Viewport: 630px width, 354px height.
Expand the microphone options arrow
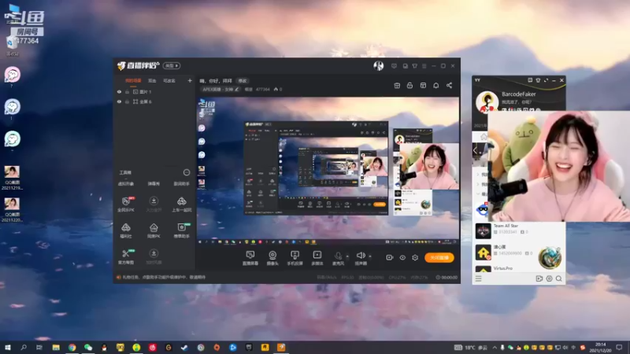pyautogui.click(x=347, y=256)
